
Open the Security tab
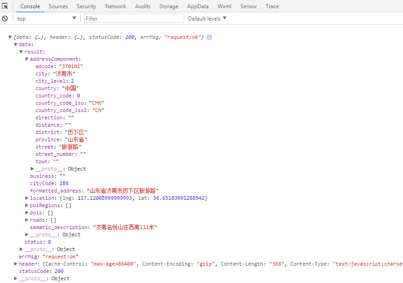point(86,6)
